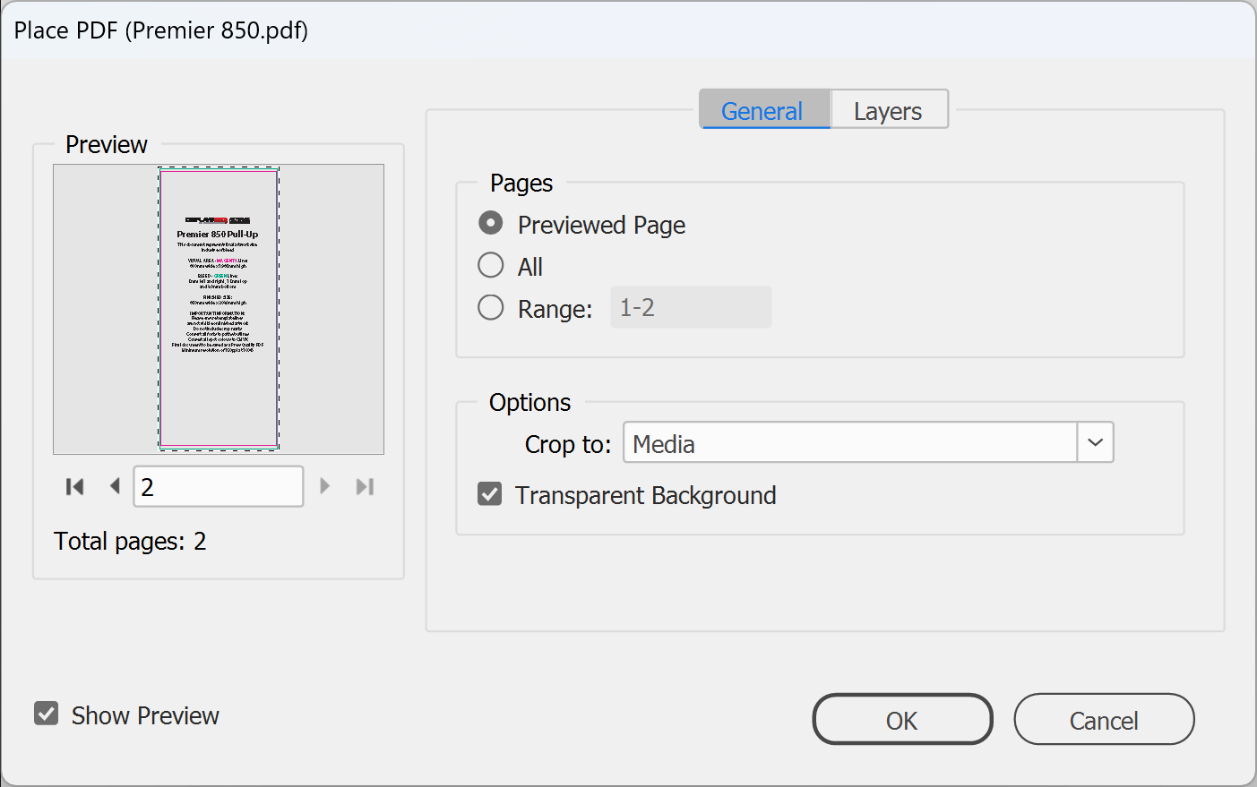Toggle the Transparent Background checkbox

490,493
